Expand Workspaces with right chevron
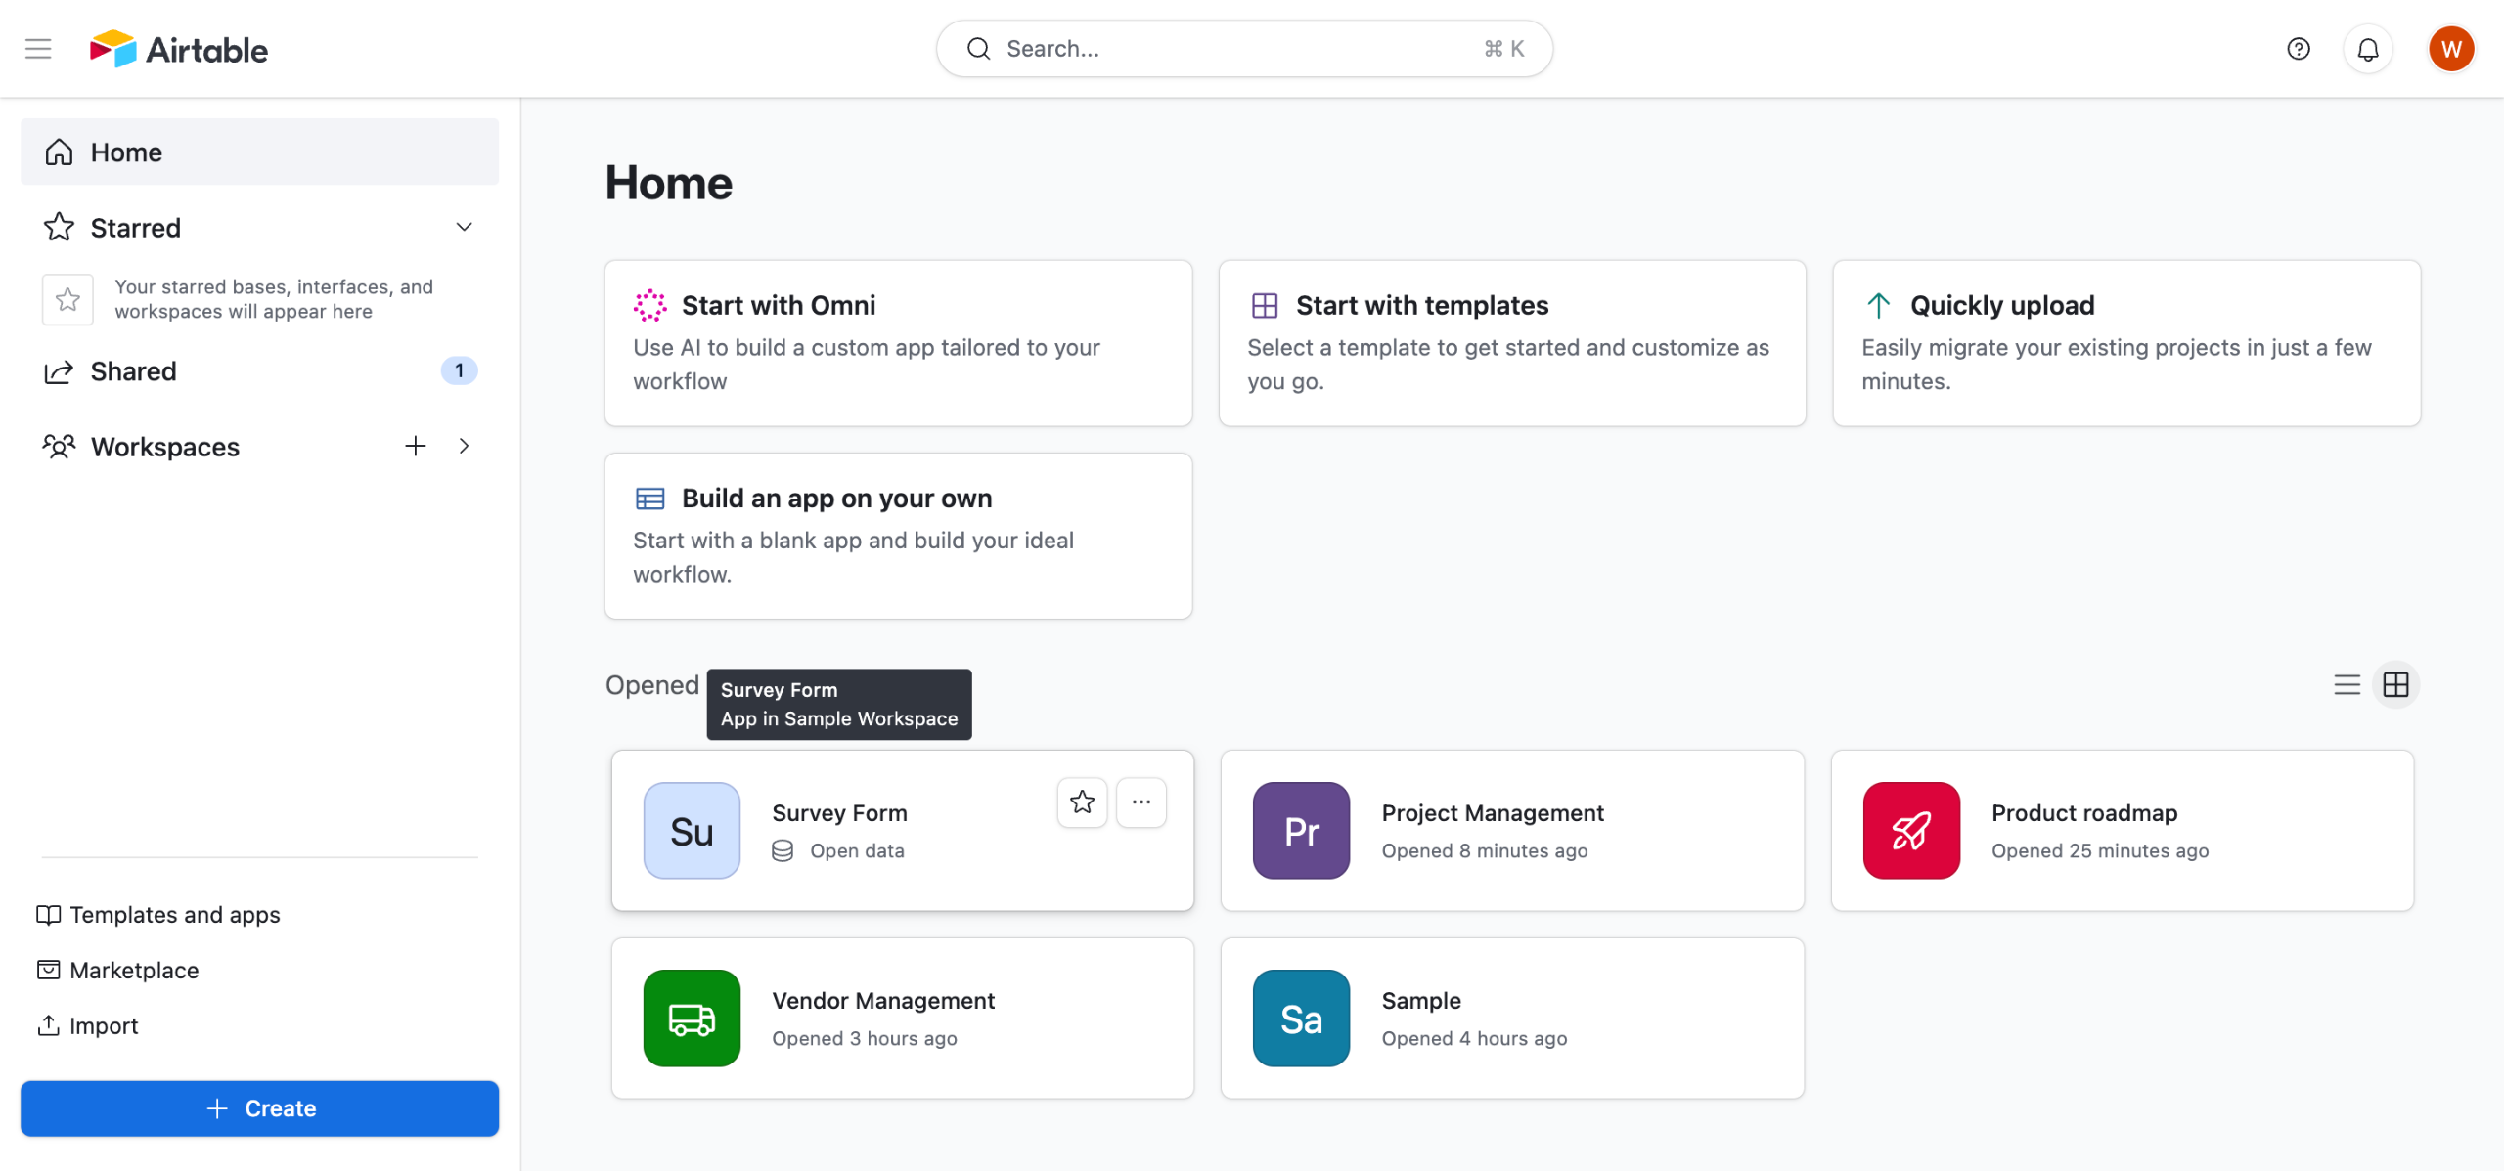 pyautogui.click(x=464, y=447)
